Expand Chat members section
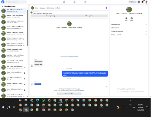Image resolution: width=151 pixels, height=117 pixels. (129, 28)
